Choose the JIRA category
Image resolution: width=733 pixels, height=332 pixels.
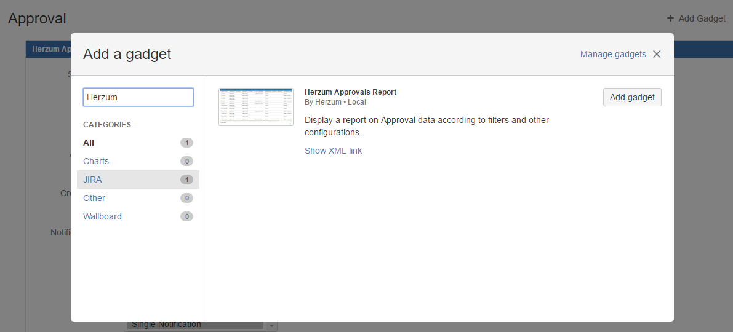tap(92, 180)
